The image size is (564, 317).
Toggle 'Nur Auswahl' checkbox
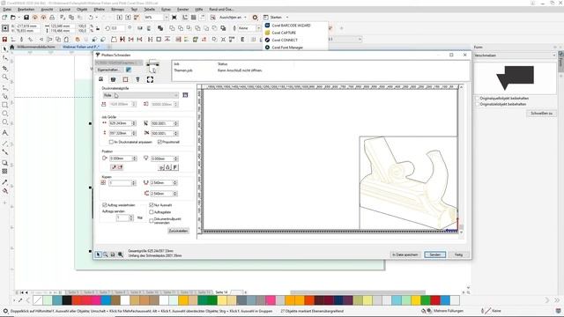(x=152, y=205)
